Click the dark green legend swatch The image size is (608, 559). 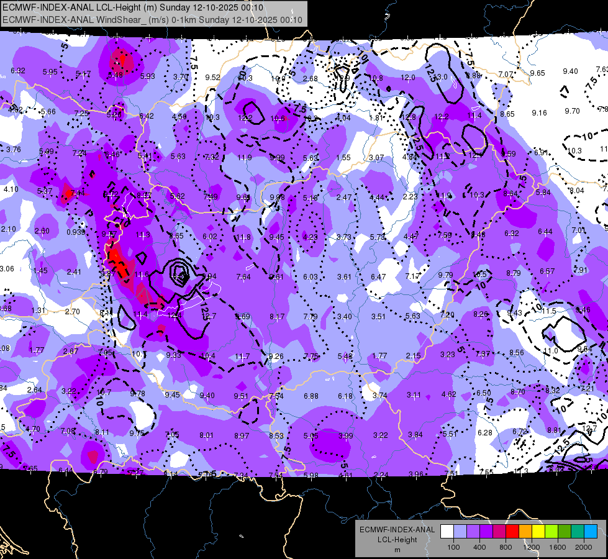[564, 531]
